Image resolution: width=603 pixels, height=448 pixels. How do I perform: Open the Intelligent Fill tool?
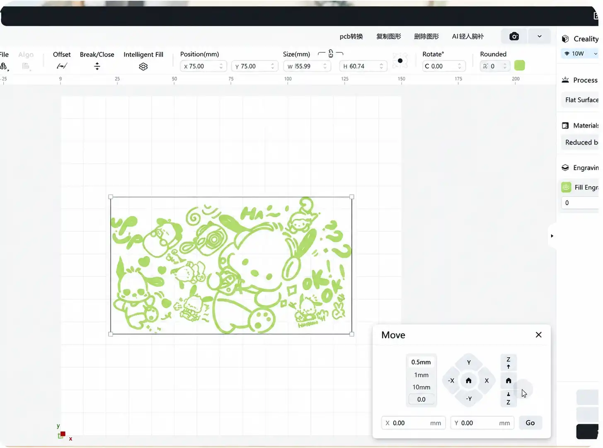click(x=143, y=66)
